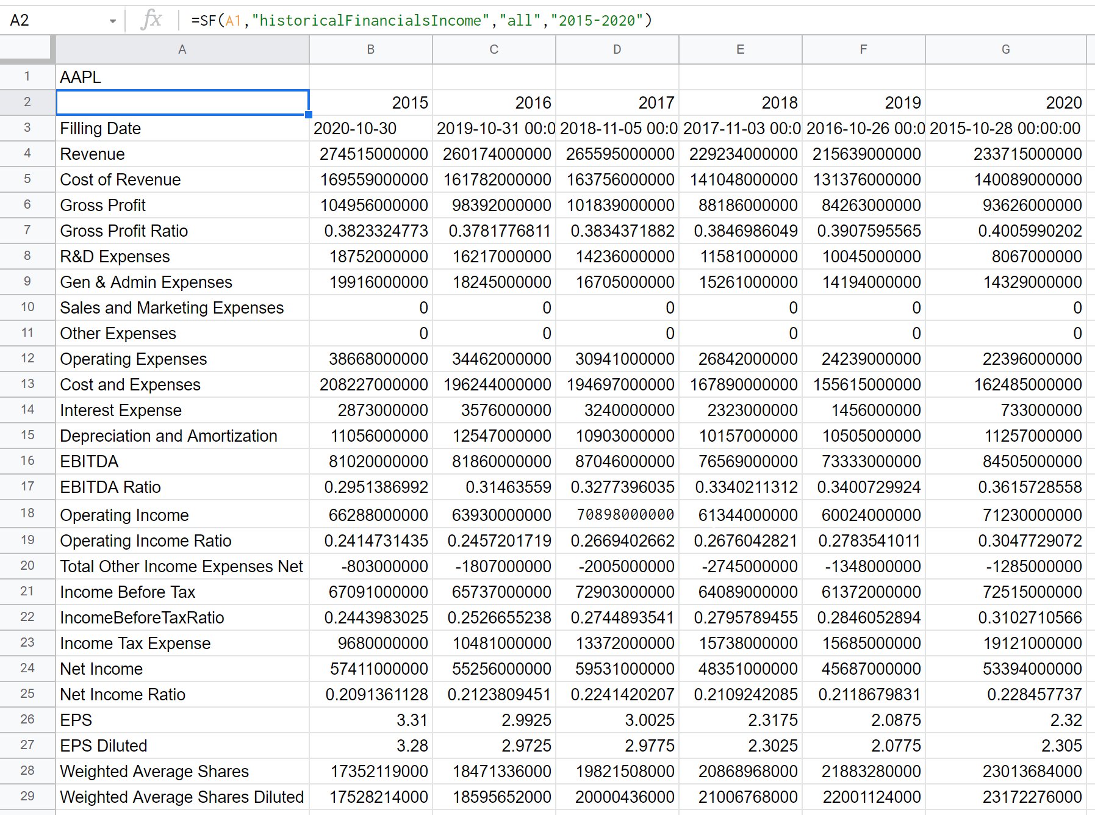Viewport: 1095px width, 815px height.
Task: Select the EBITDA Ratio label cell
Action: pyautogui.click(x=182, y=487)
